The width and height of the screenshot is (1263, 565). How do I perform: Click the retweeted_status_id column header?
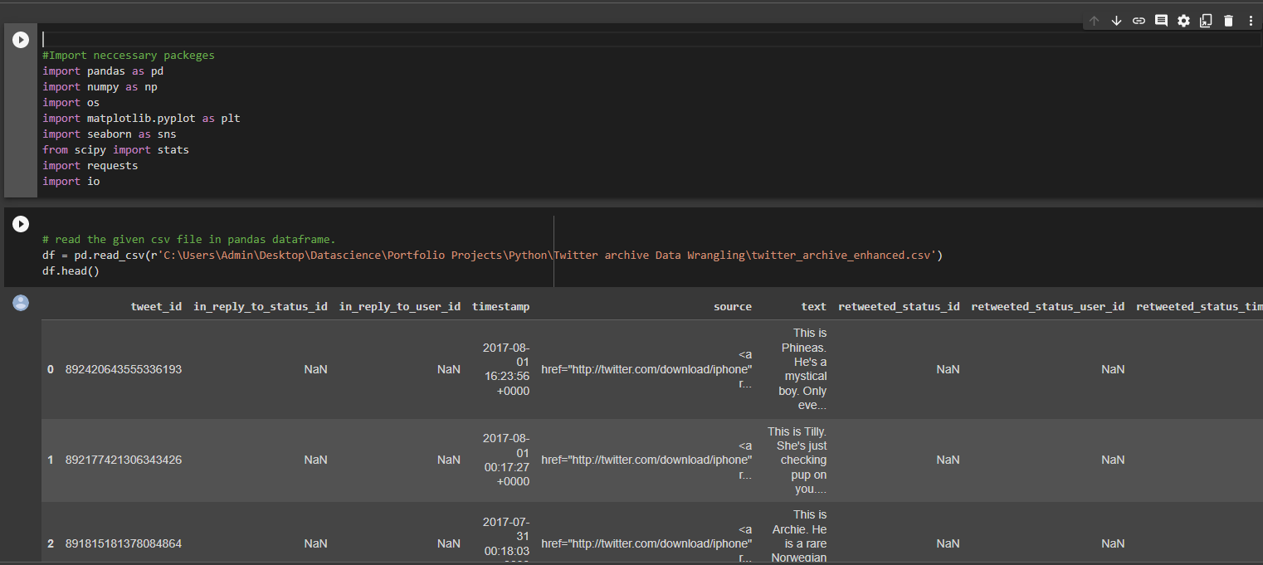tap(899, 306)
